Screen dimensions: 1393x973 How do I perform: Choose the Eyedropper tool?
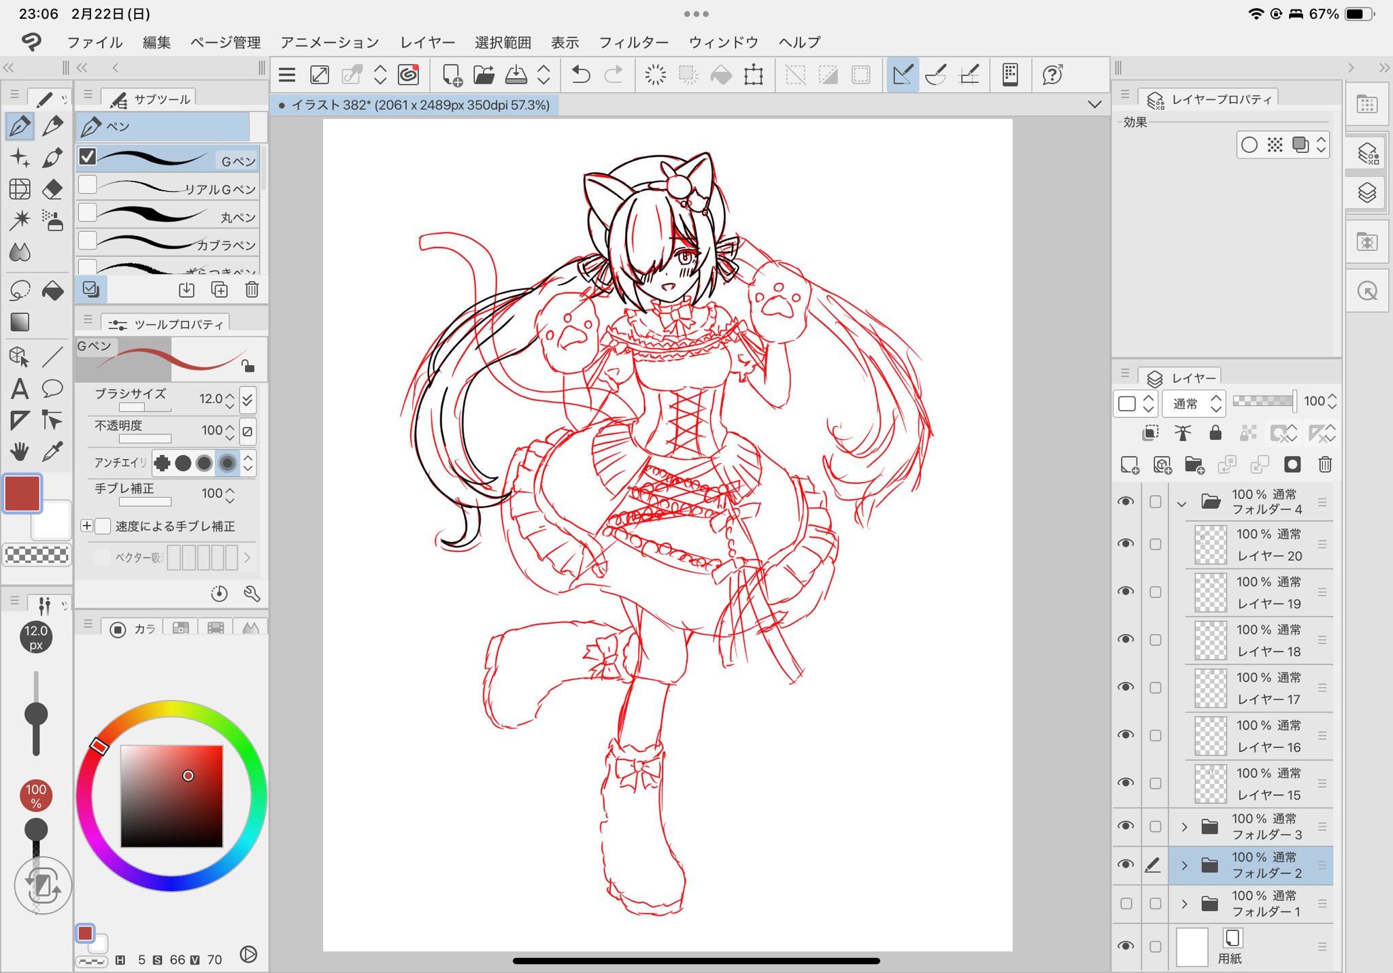point(52,451)
